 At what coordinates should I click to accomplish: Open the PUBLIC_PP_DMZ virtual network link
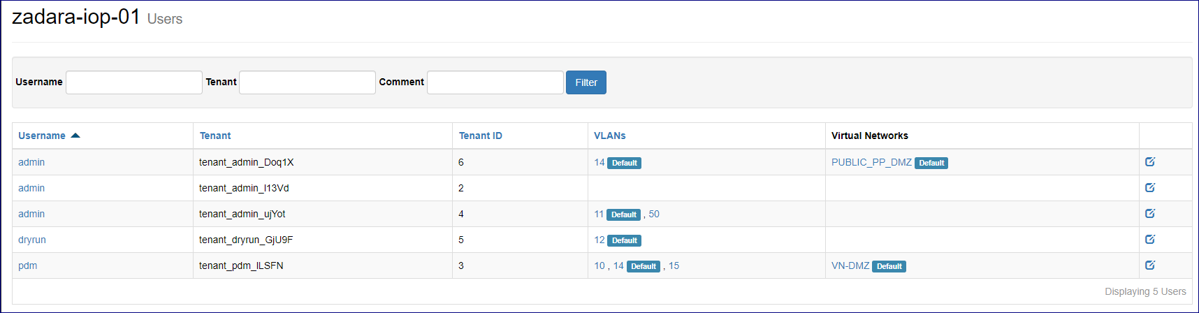871,162
